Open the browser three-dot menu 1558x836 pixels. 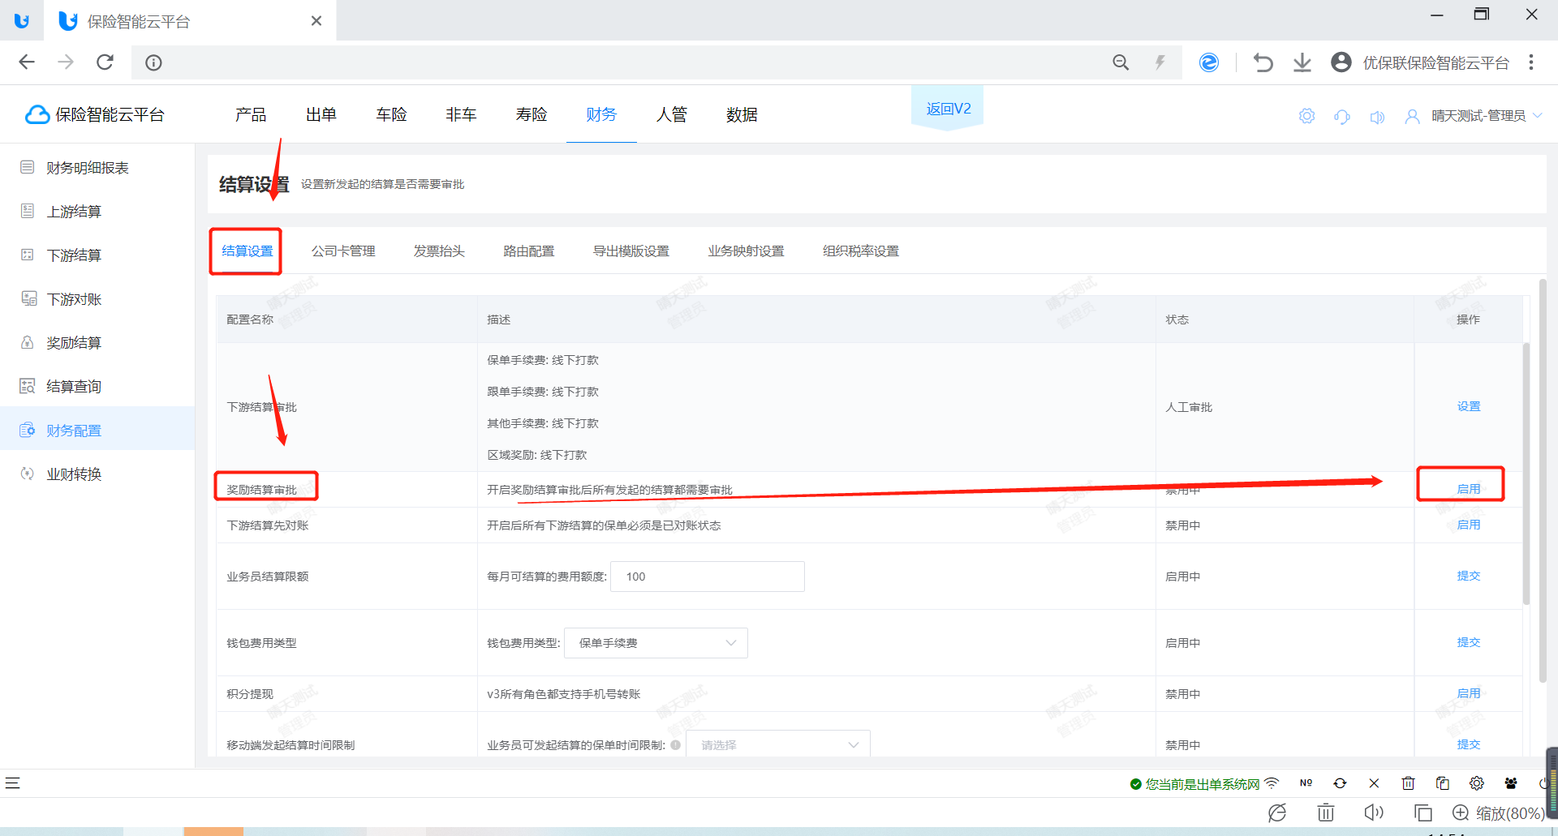tap(1531, 62)
